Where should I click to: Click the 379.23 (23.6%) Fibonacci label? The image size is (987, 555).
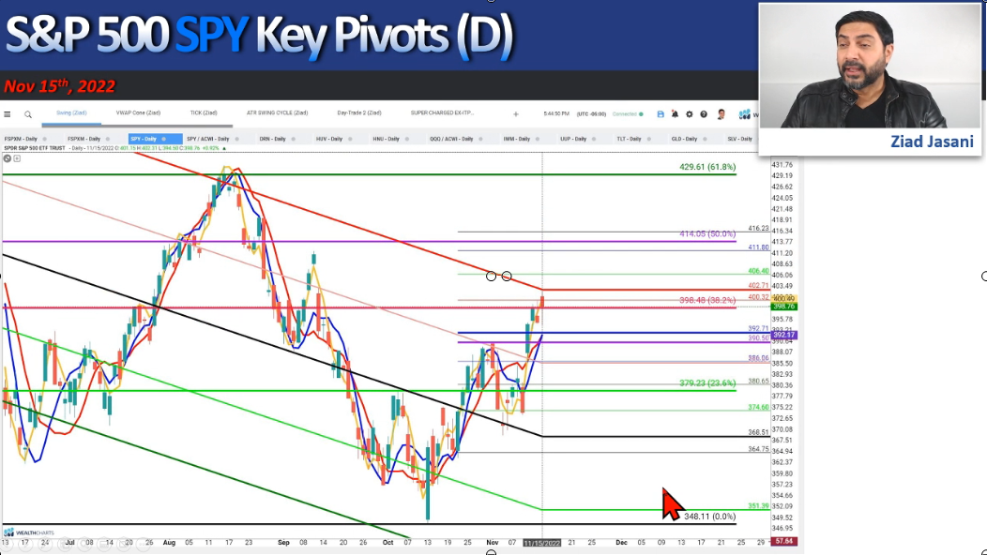(x=707, y=382)
